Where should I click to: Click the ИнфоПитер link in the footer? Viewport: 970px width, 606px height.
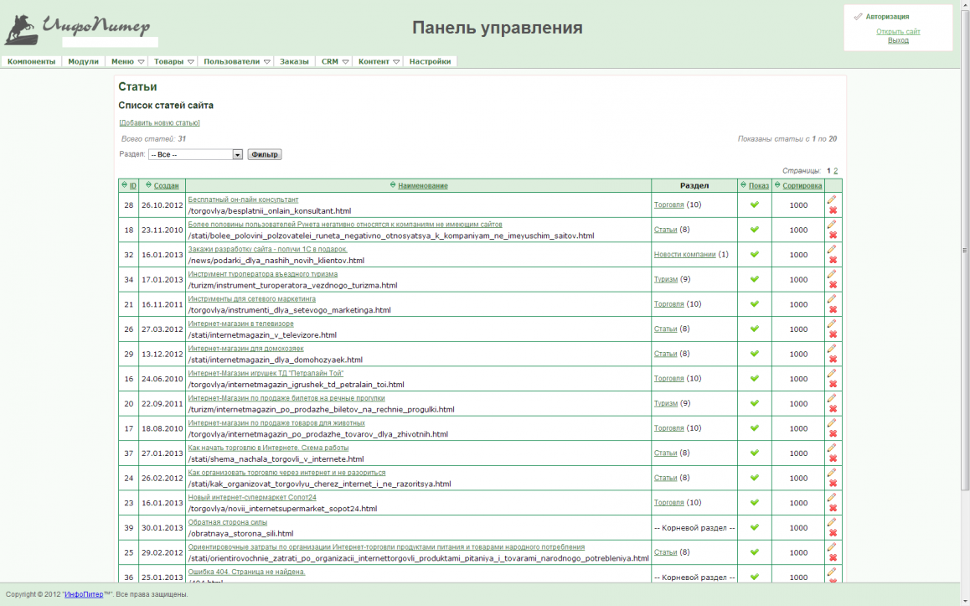tap(84, 594)
